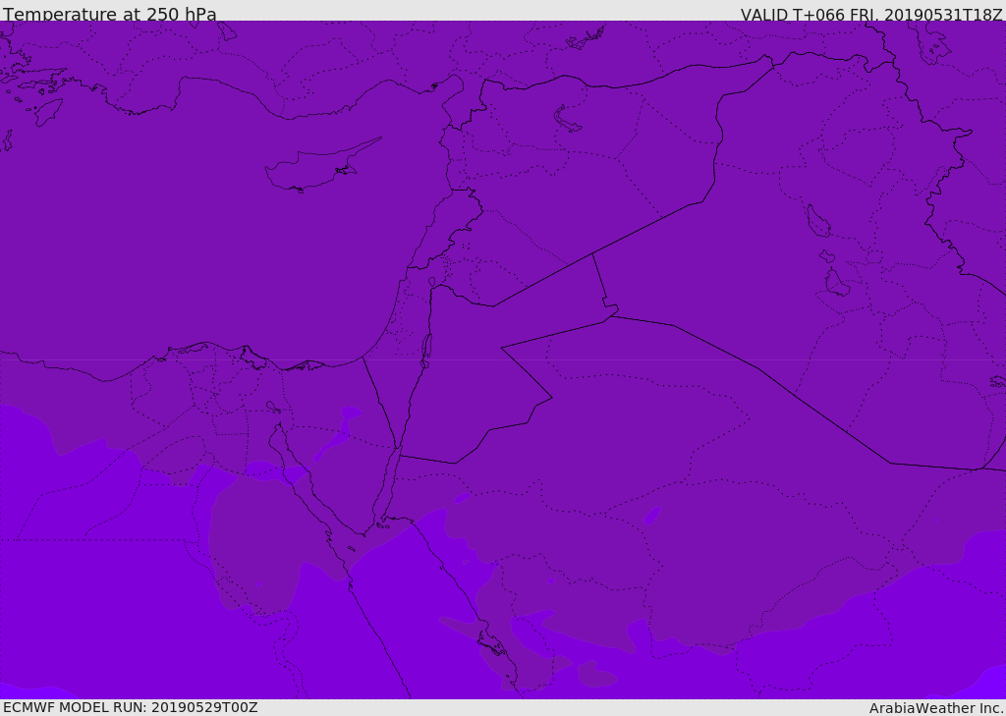This screenshot has width=1006, height=716.
Task: Click Lake Razzaza below Lake Habbaniyah
Action: (x=837, y=282)
